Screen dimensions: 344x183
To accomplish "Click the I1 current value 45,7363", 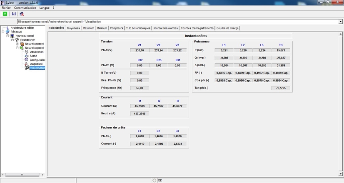I will pyautogui.click(x=140, y=106).
